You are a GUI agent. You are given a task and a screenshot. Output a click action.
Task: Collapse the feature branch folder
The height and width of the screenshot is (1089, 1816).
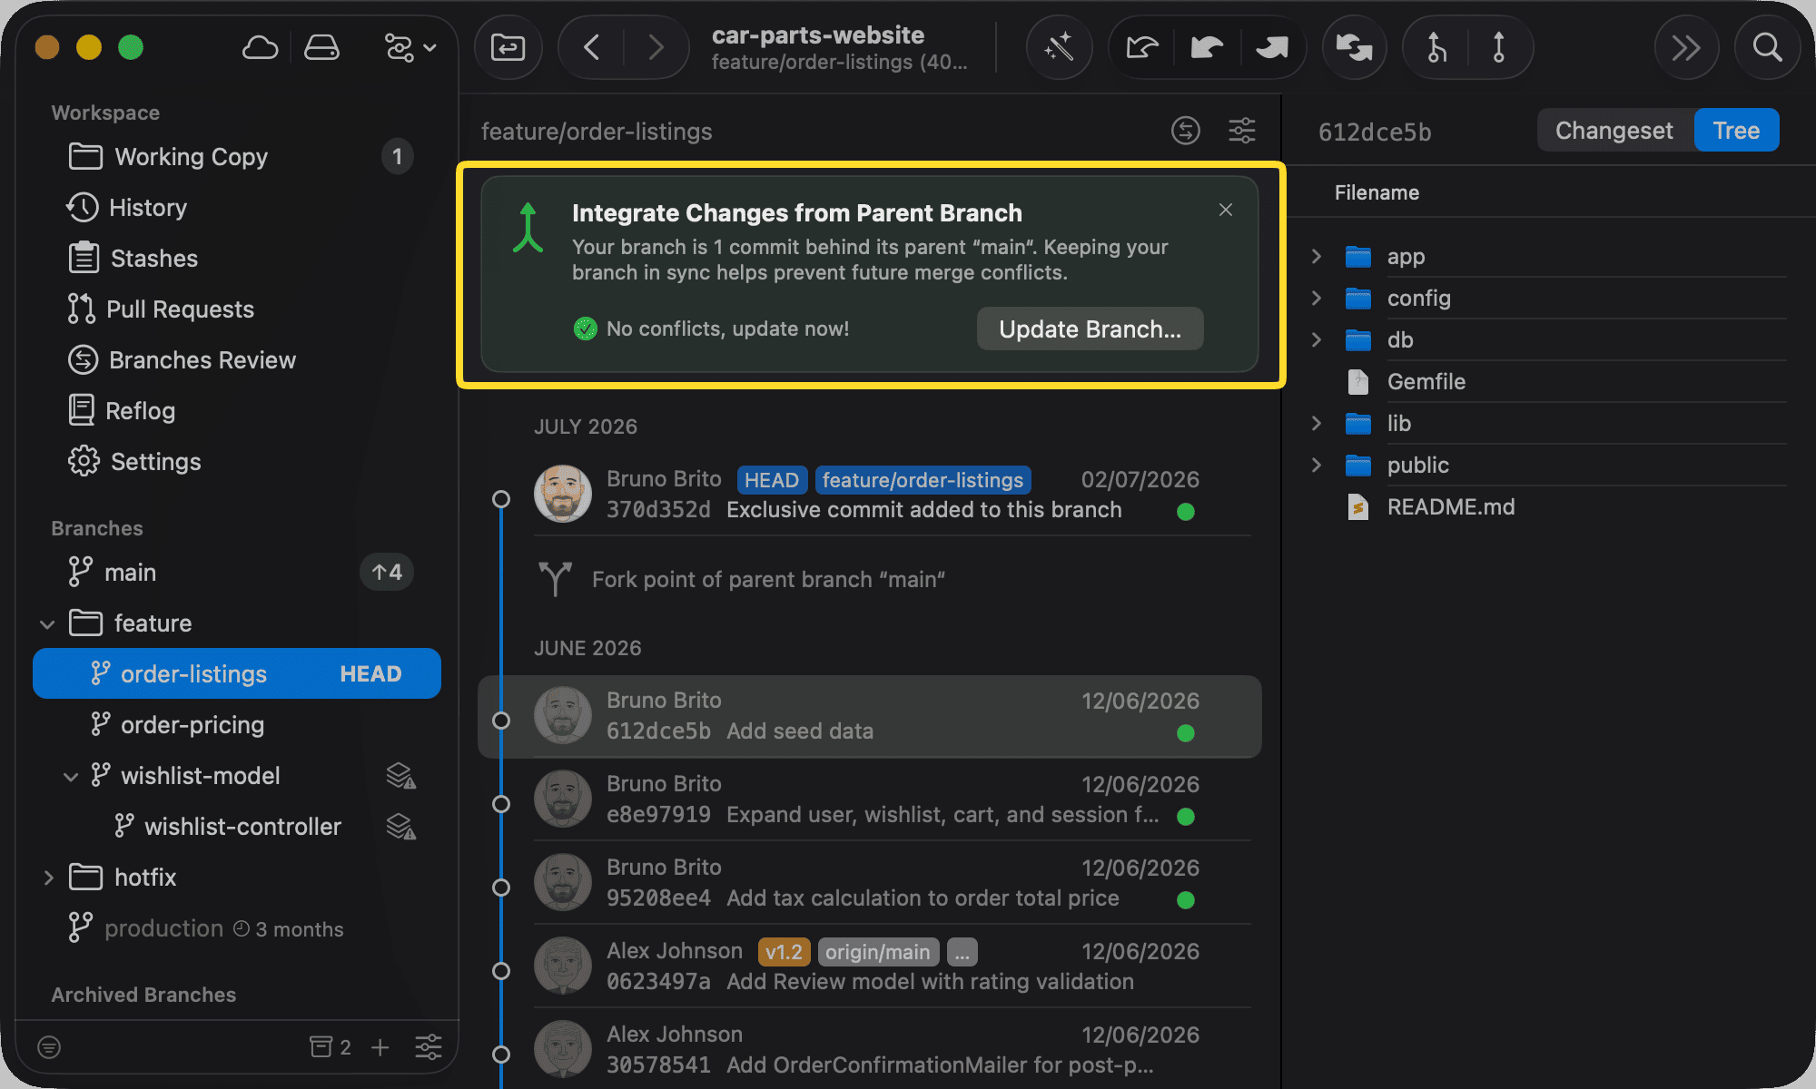48,624
